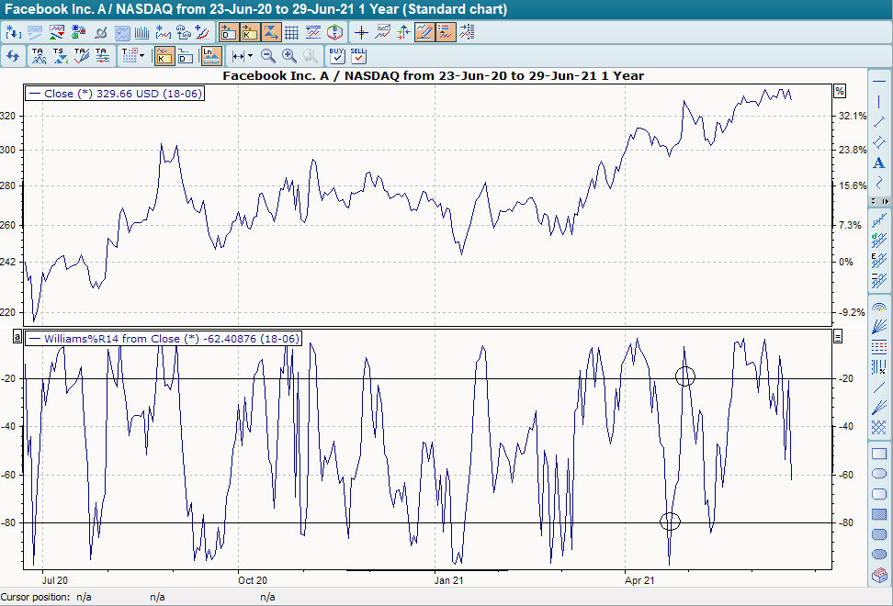Enable the logarithmic Ln scale button
Image resolution: width=893 pixels, height=606 pixels.
210,56
